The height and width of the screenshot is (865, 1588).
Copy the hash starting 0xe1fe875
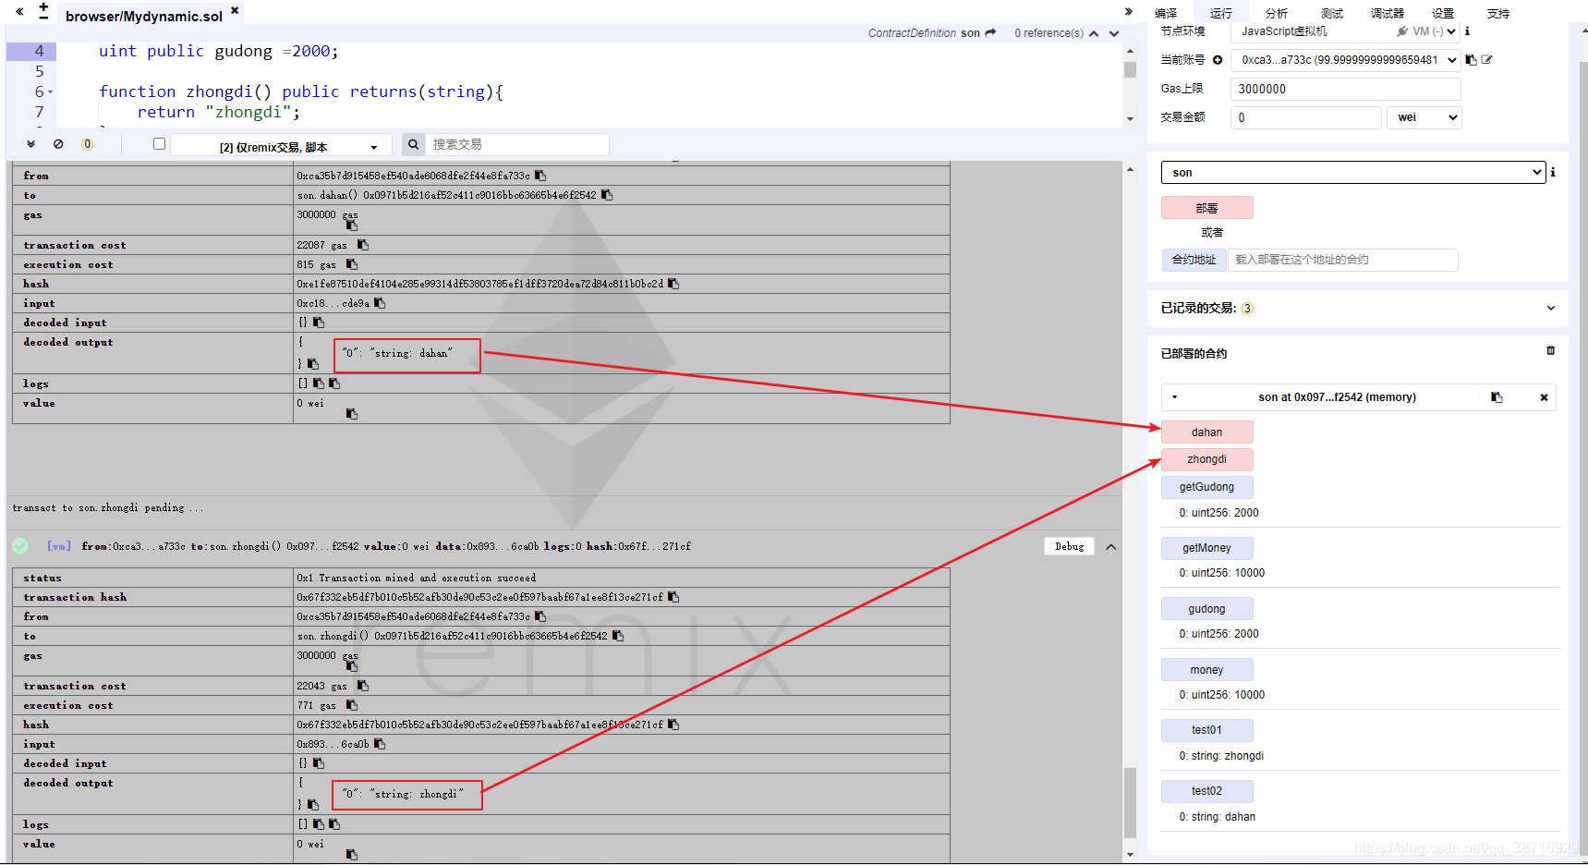(673, 284)
